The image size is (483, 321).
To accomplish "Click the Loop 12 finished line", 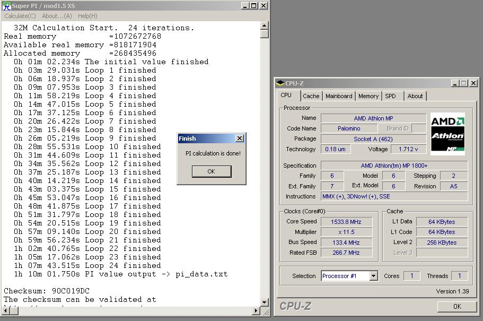I will click(x=87, y=164).
